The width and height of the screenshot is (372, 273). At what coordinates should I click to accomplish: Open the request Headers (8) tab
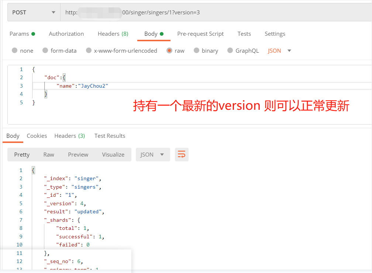point(113,34)
